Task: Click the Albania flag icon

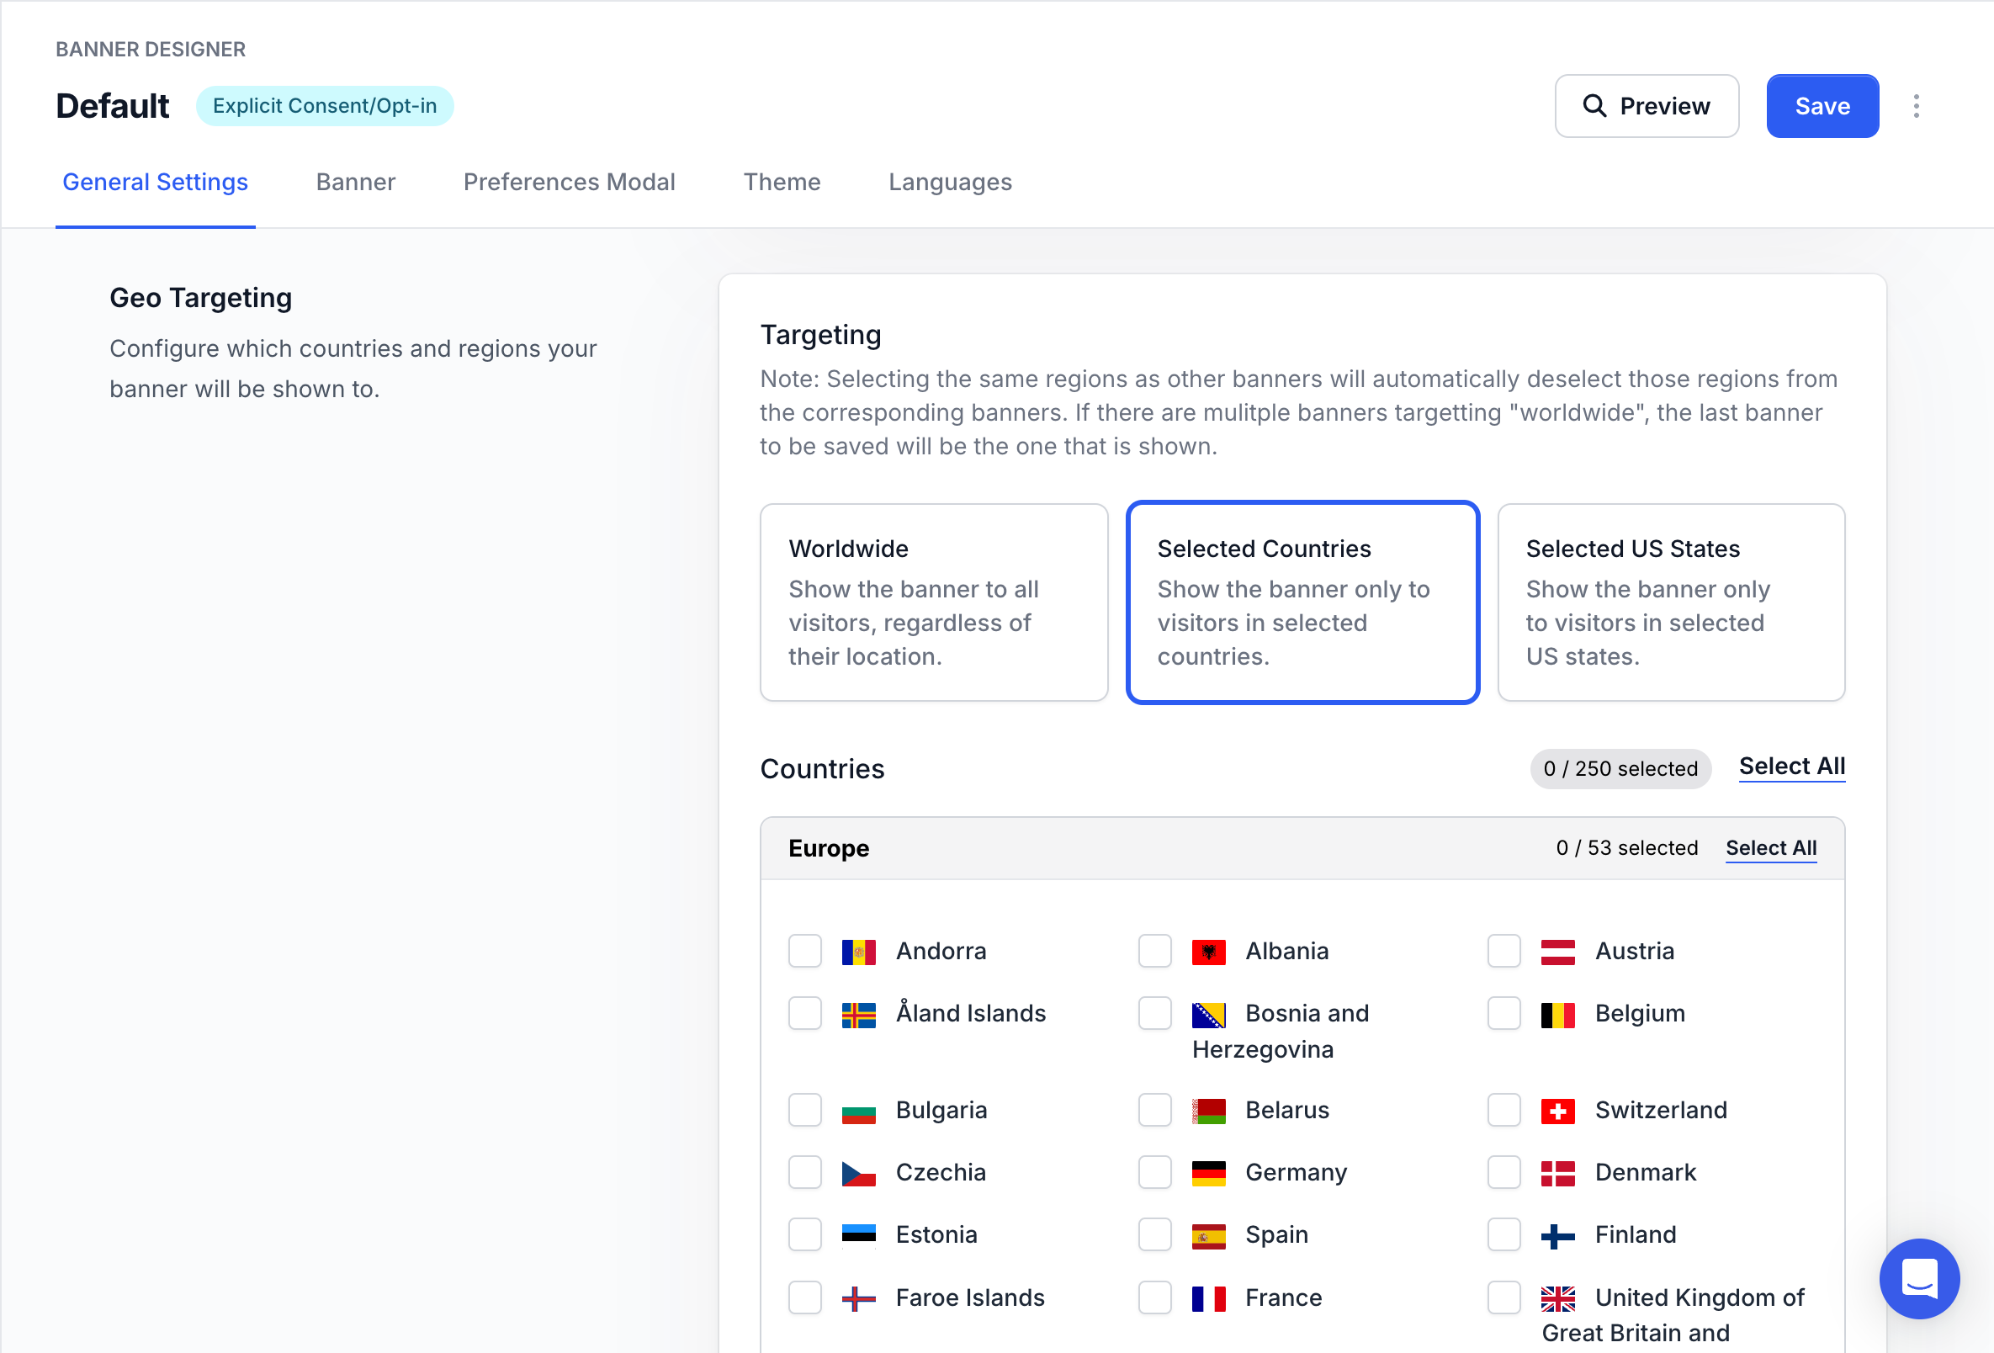Action: (1208, 952)
